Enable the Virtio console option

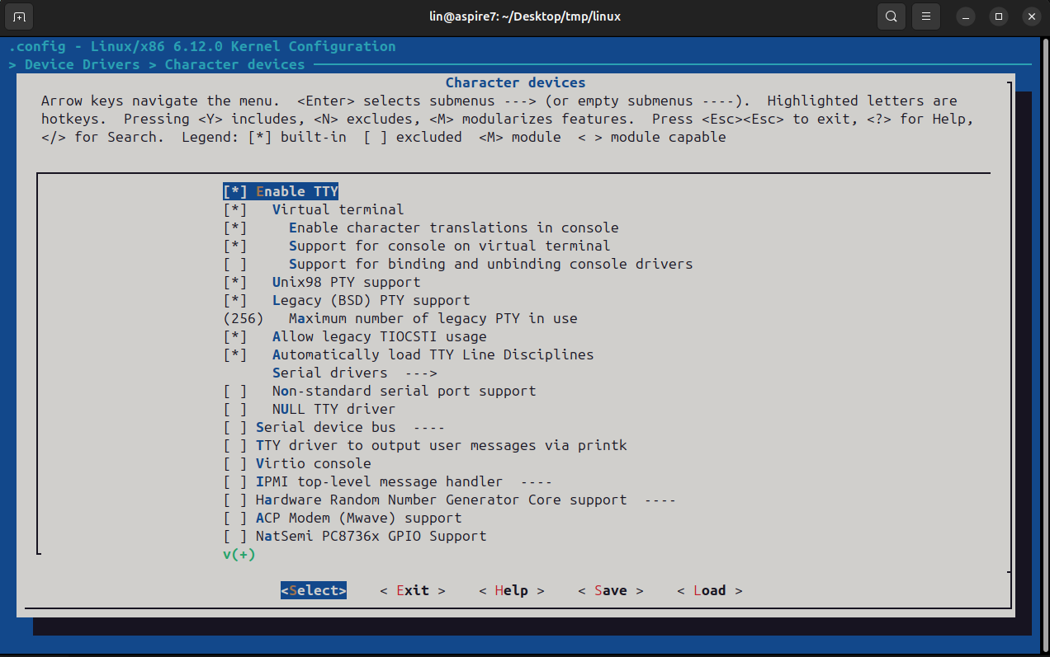point(297,463)
